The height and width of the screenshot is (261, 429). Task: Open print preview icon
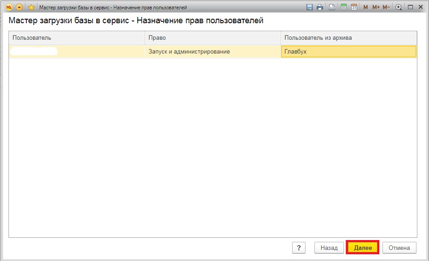(x=332, y=7)
